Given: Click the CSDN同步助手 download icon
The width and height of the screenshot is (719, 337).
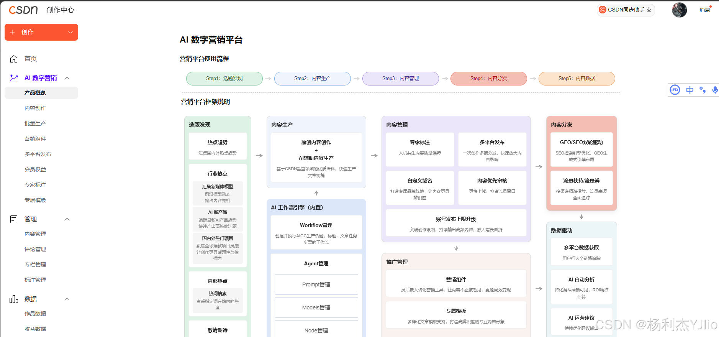Looking at the screenshot, I should (x=649, y=10).
